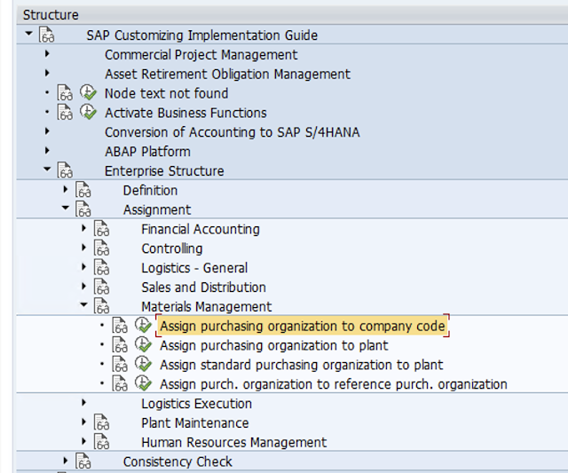
Task: Select 'Assign purch. organization to reference purch. organization' text
Action: 334,384
